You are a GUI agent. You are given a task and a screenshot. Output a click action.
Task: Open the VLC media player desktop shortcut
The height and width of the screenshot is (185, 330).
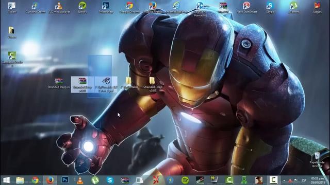[59, 8]
